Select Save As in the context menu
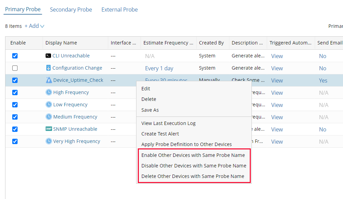 click(x=150, y=110)
